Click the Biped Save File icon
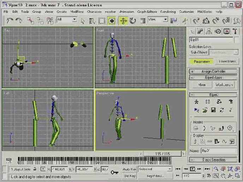Image resolution: width=243 pixels, height=182 pixels. click(x=213, y=110)
